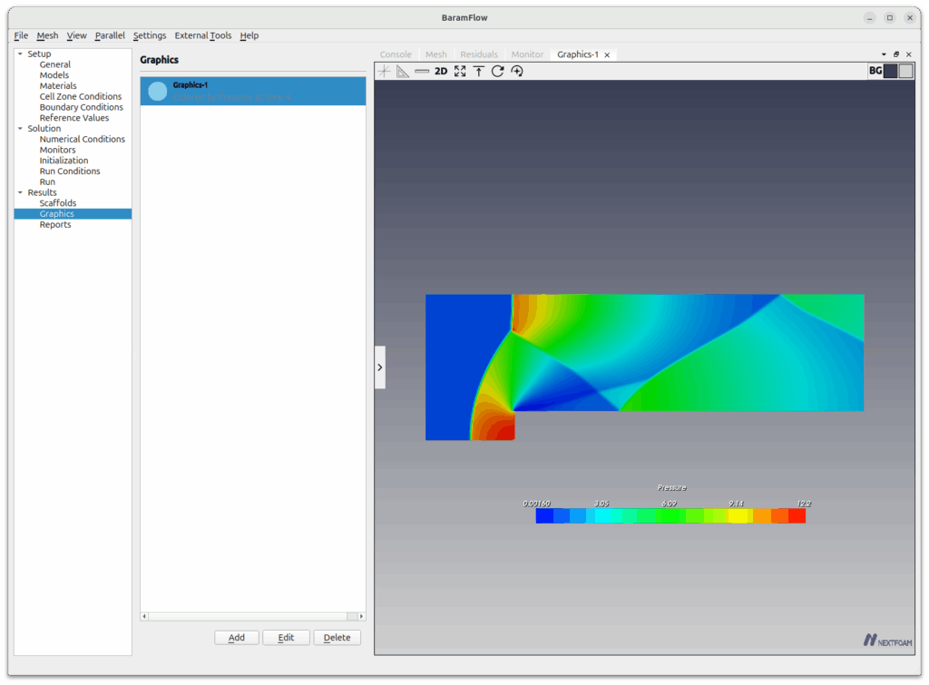Toggle the 2D view mode
This screenshot has width=929, height=685.
coord(441,71)
